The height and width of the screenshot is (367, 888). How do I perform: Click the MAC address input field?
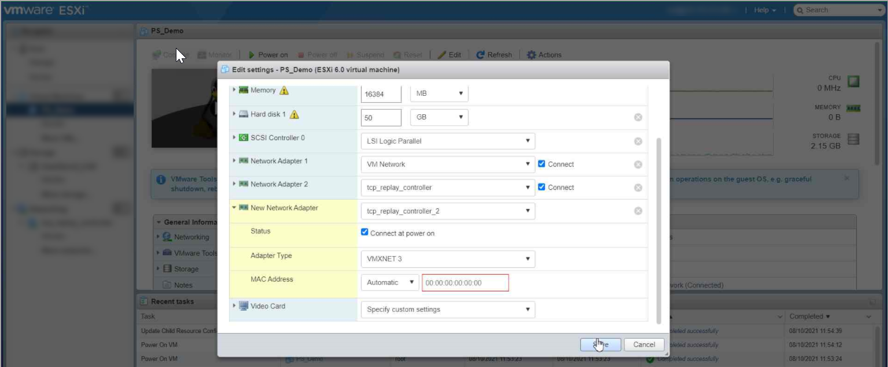click(x=465, y=282)
